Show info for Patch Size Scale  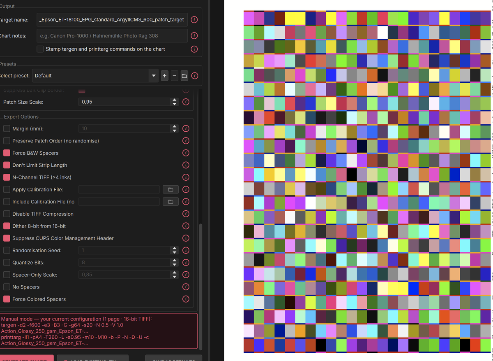pyautogui.click(x=186, y=102)
